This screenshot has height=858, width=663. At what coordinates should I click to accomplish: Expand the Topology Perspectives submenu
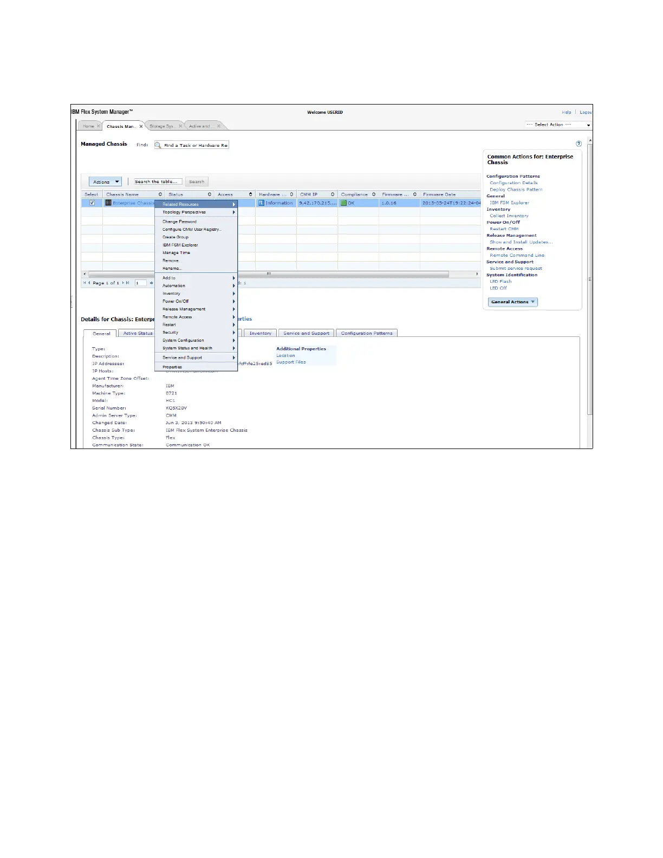pyautogui.click(x=196, y=212)
